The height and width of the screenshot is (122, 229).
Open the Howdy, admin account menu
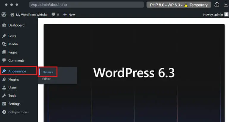[x=213, y=15]
